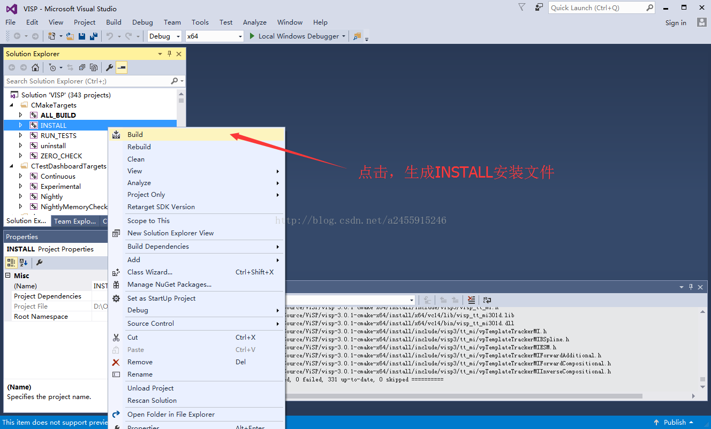
Task: Click the account avatar icon
Action: coord(702,22)
